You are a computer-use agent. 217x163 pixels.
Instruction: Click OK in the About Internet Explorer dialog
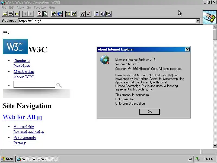(149, 112)
